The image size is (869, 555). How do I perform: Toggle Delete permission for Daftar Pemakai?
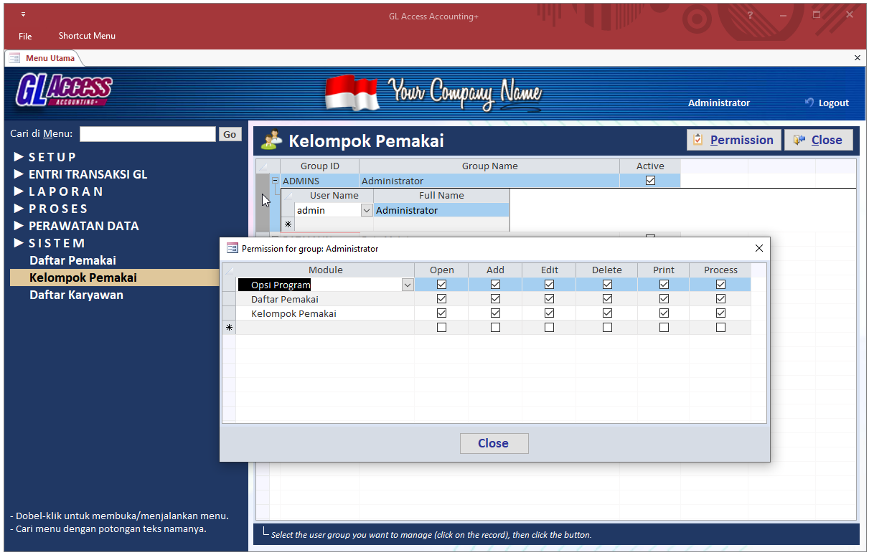[607, 299]
